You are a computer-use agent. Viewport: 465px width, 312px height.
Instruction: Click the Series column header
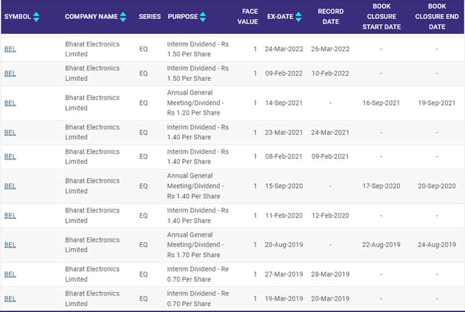pos(150,16)
